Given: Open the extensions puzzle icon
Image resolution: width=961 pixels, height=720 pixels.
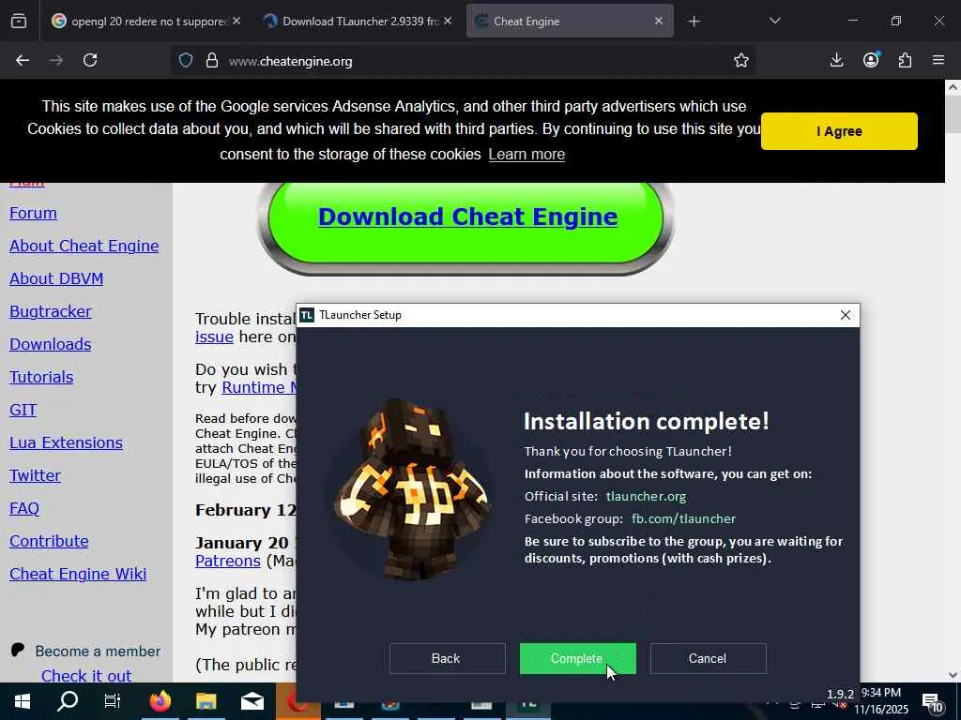Looking at the screenshot, I should pyautogui.click(x=905, y=61).
